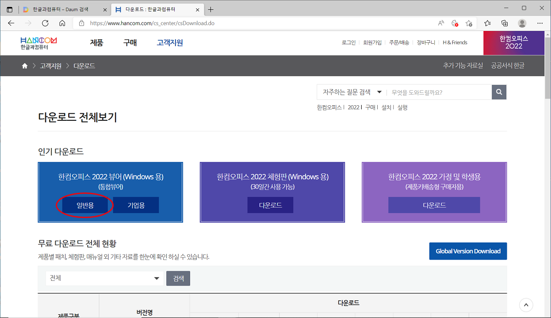Click the 구매 keyword under search
Image resolution: width=551 pixels, height=318 pixels.
click(370, 107)
